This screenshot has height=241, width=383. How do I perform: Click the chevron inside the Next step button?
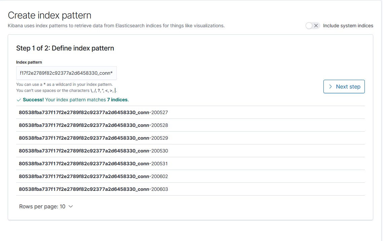tap(330, 87)
